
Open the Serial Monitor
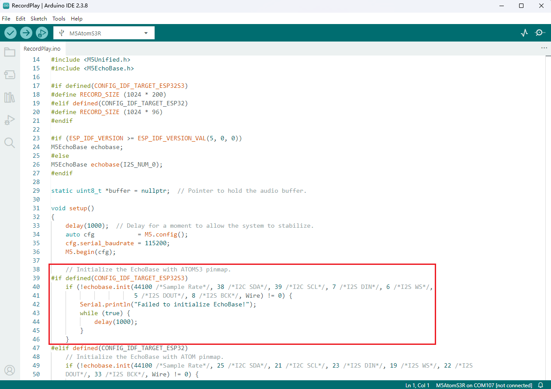click(540, 33)
